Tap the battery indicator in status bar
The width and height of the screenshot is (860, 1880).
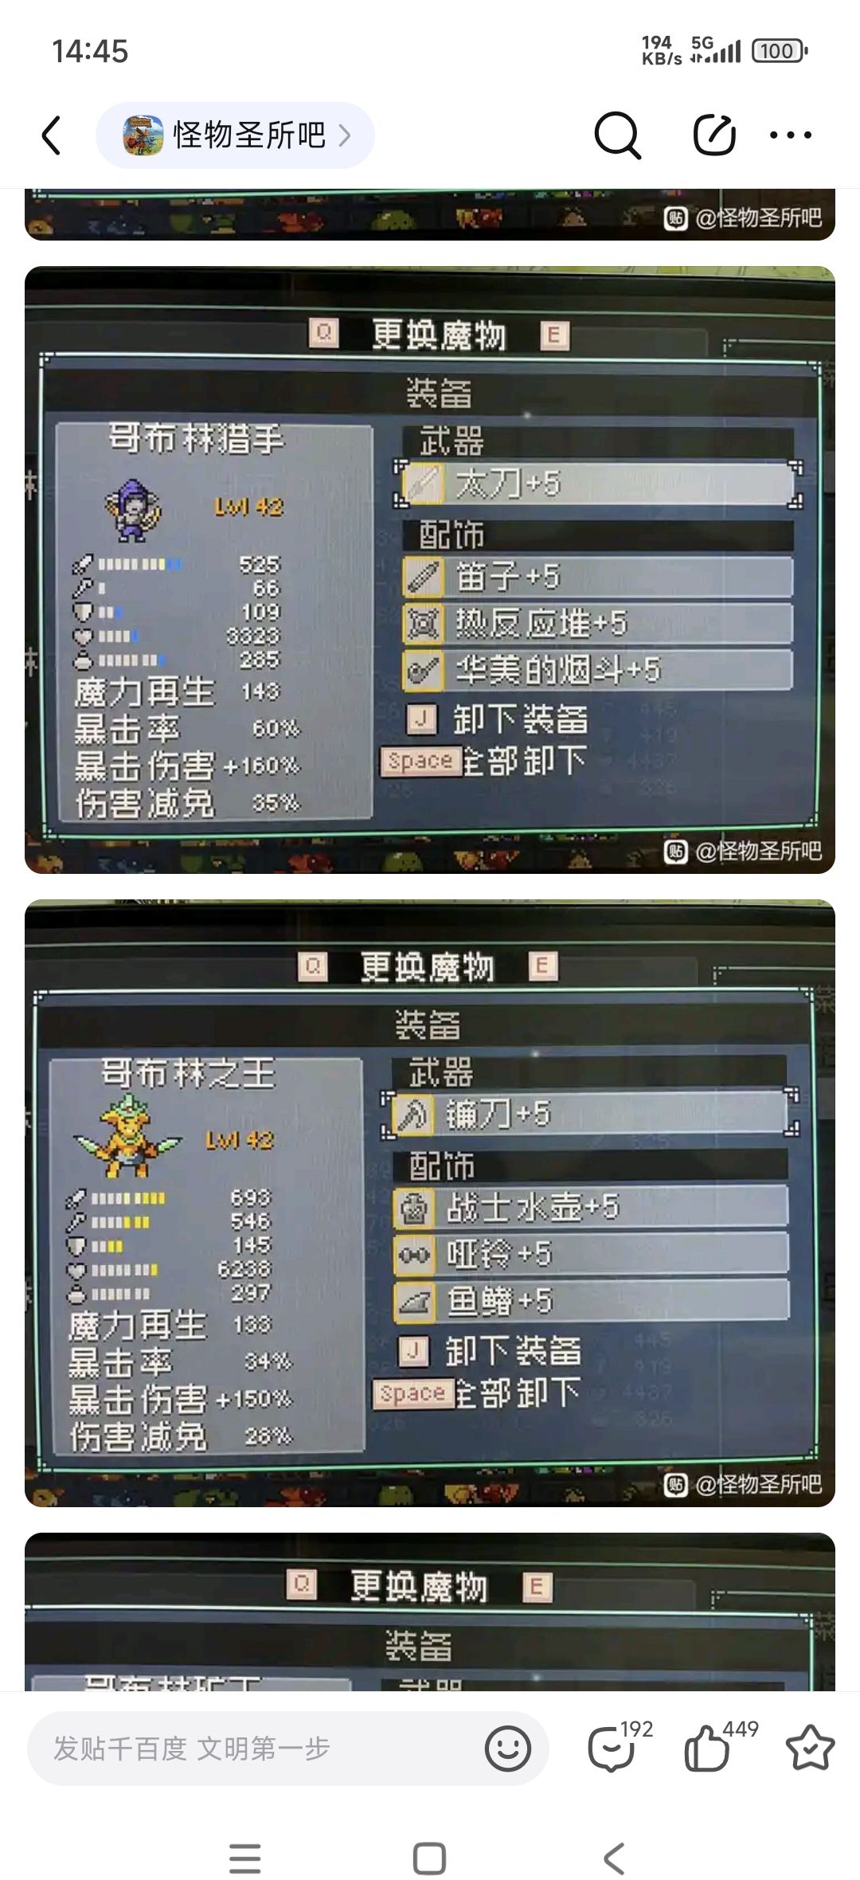click(x=780, y=51)
